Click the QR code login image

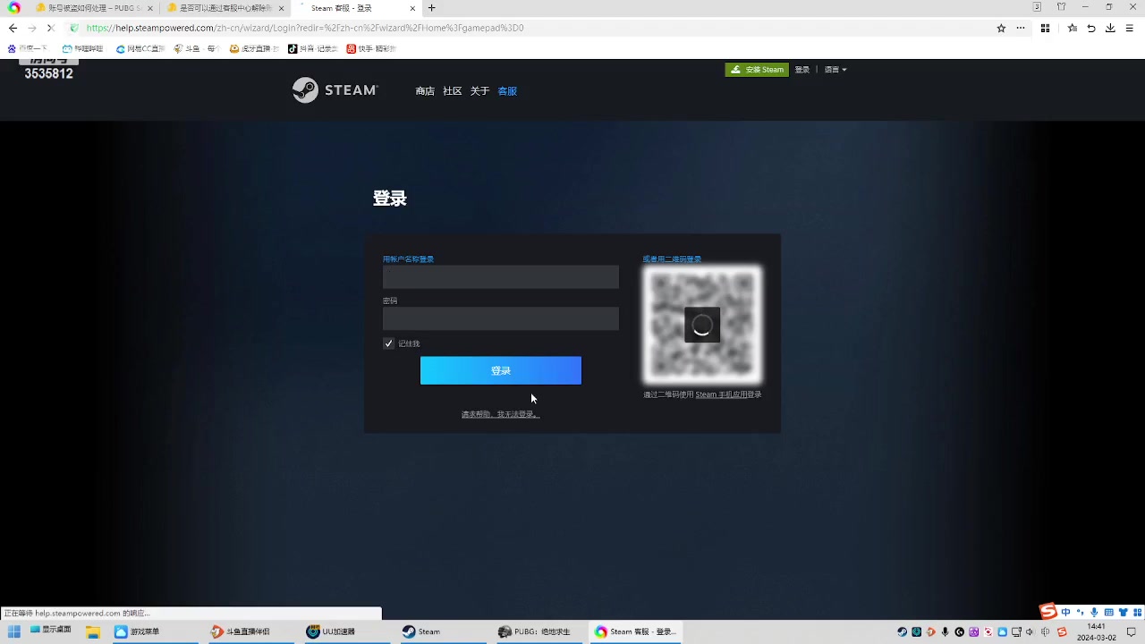click(x=702, y=325)
